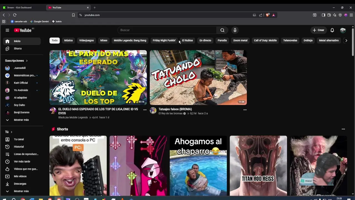Screen dimensions: 355x200
Task: Show more category chips with right arrow
Action: (x=346, y=41)
